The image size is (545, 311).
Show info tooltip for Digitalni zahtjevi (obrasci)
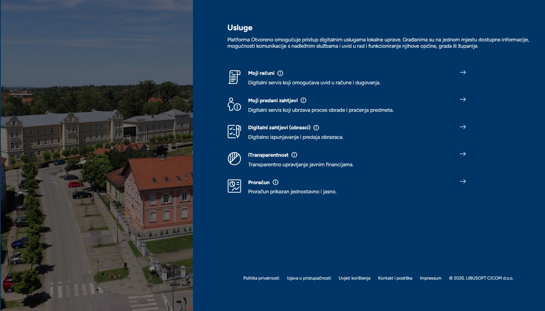click(x=316, y=128)
